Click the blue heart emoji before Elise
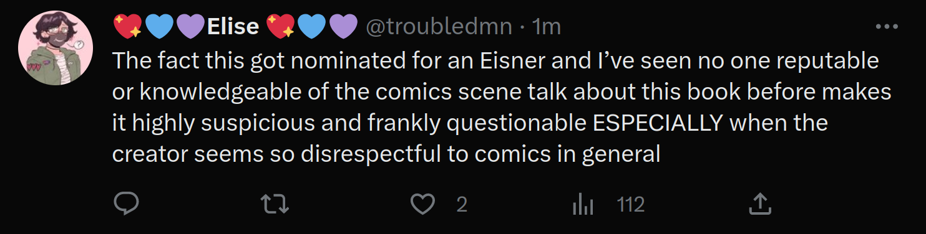Image resolution: width=926 pixels, height=234 pixels. pyautogui.click(x=159, y=27)
